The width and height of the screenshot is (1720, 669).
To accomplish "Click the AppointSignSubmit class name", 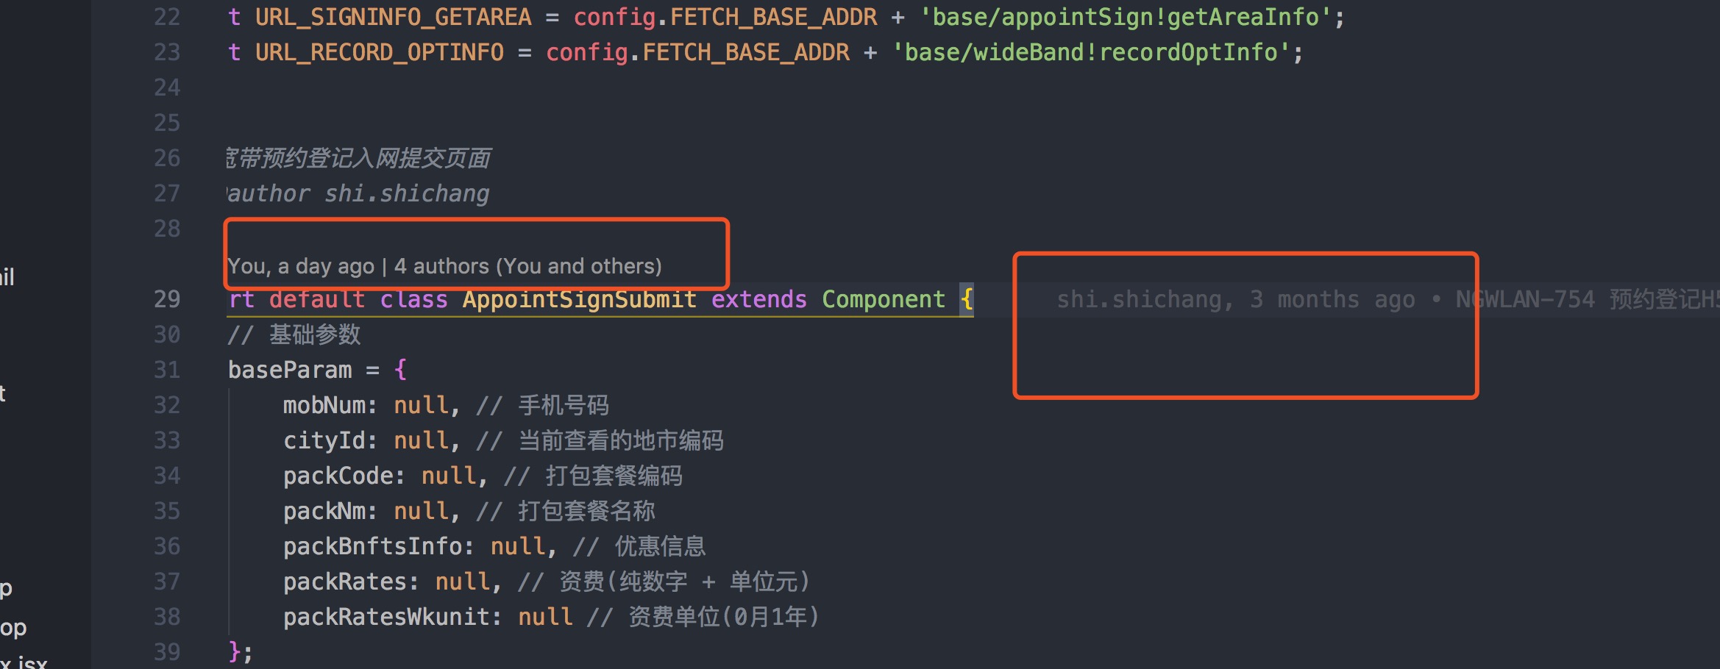I will coord(579,300).
